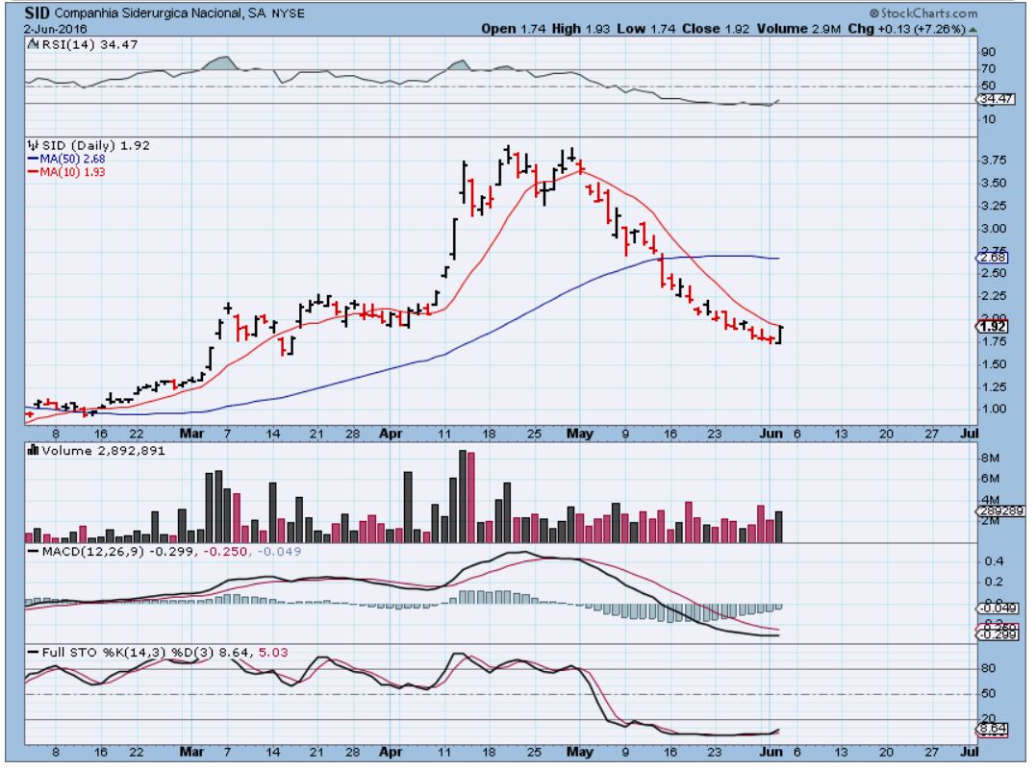Click the 1.00 price axis label
The width and height of the screenshot is (1036, 770).
[994, 409]
